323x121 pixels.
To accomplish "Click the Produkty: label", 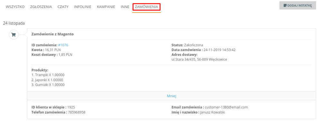I will point(40,70).
